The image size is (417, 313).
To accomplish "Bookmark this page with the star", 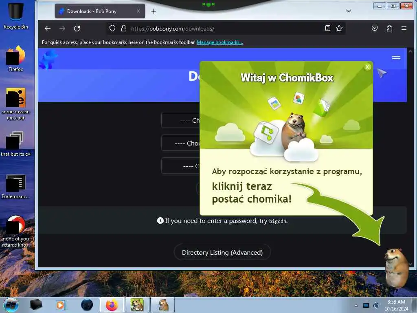I will [x=339, y=28].
